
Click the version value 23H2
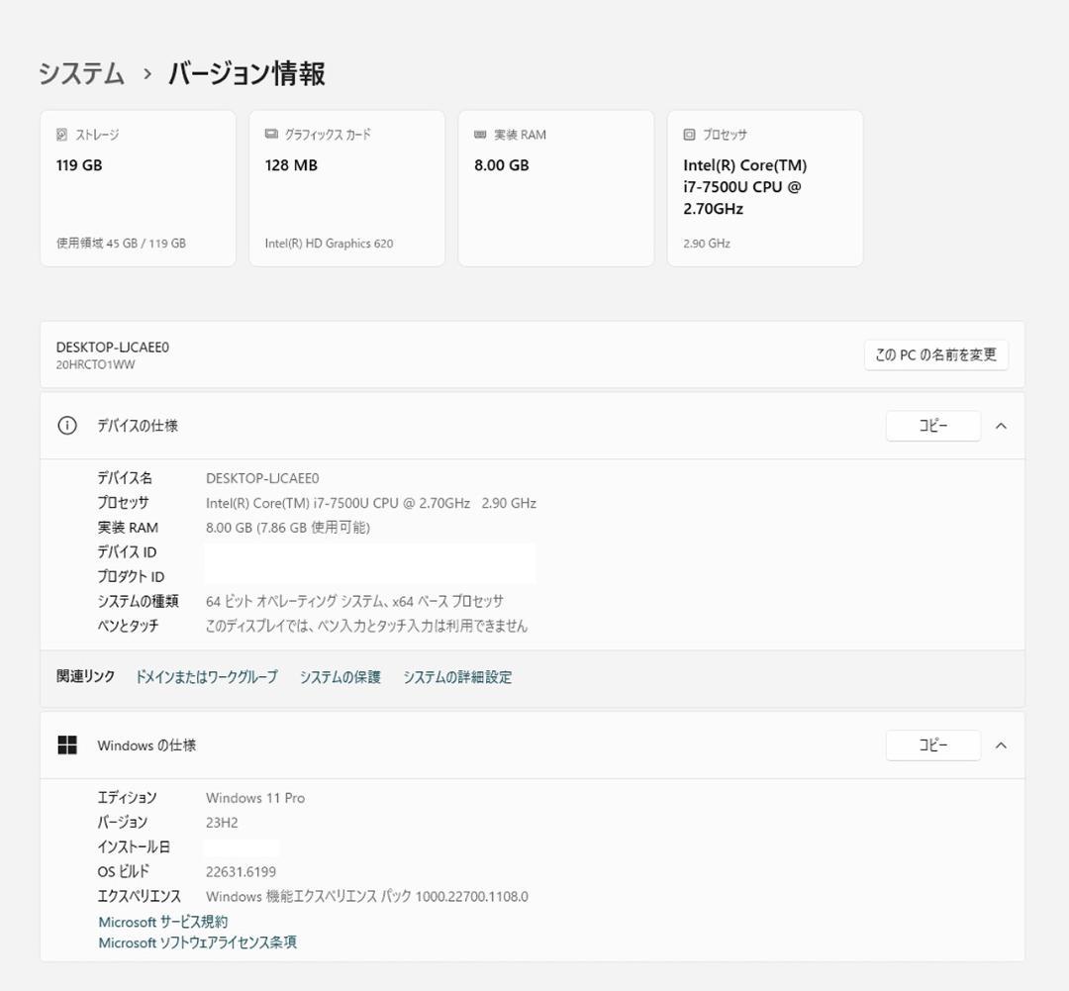pyautogui.click(x=222, y=822)
